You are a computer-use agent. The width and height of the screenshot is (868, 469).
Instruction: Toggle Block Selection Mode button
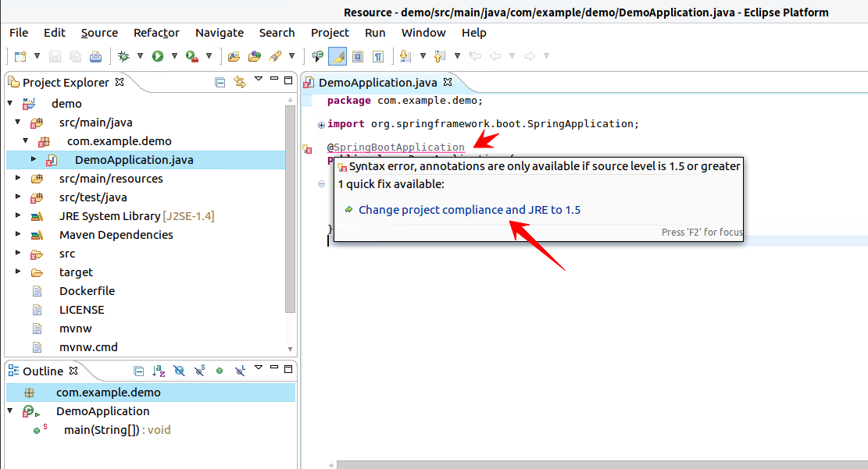point(358,56)
